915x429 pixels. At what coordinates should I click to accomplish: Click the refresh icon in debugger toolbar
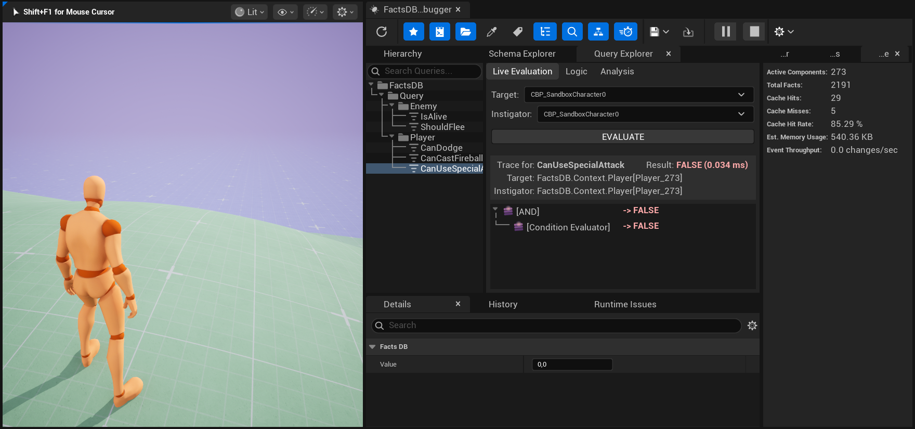(x=382, y=32)
